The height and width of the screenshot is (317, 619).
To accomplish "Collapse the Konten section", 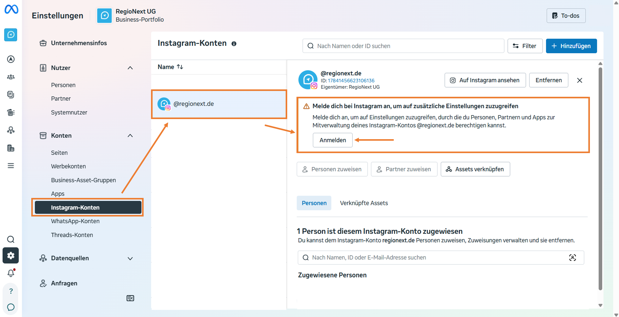I will click(130, 135).
